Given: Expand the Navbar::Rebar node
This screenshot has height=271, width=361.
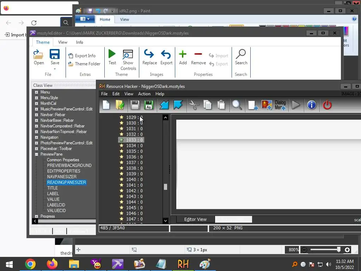Looking at the screenshot, I should [36, 115].
